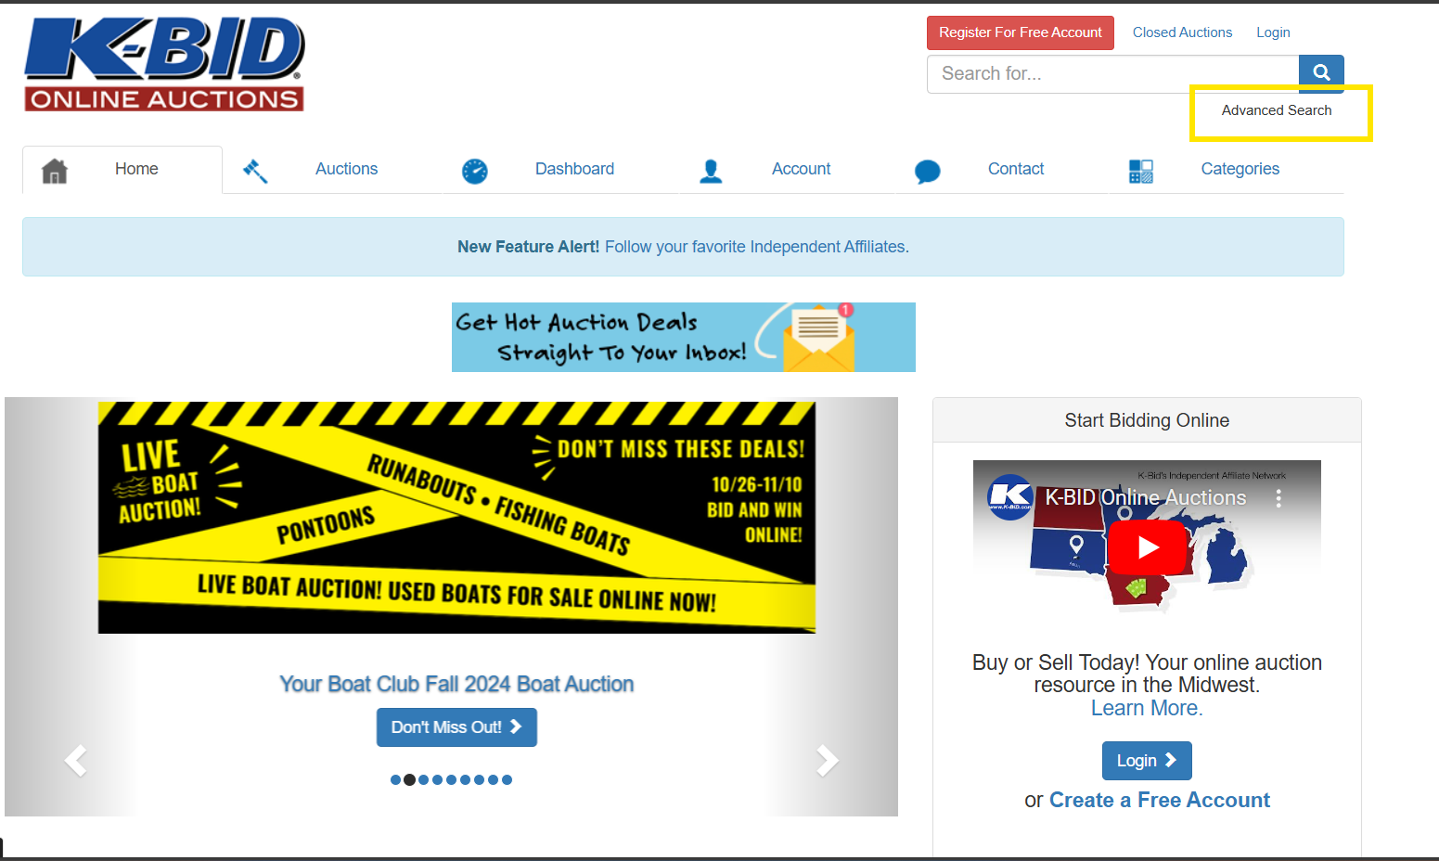
Task: Click the live boat auction banner image
Action: click(x=456, y=518)
